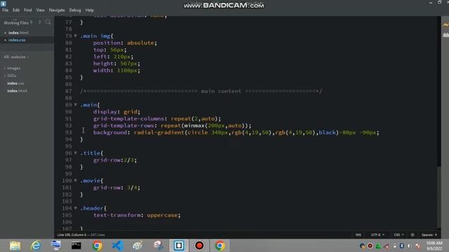Expand the SVGs folder
The image size is (449, 252).
[11, 76]
